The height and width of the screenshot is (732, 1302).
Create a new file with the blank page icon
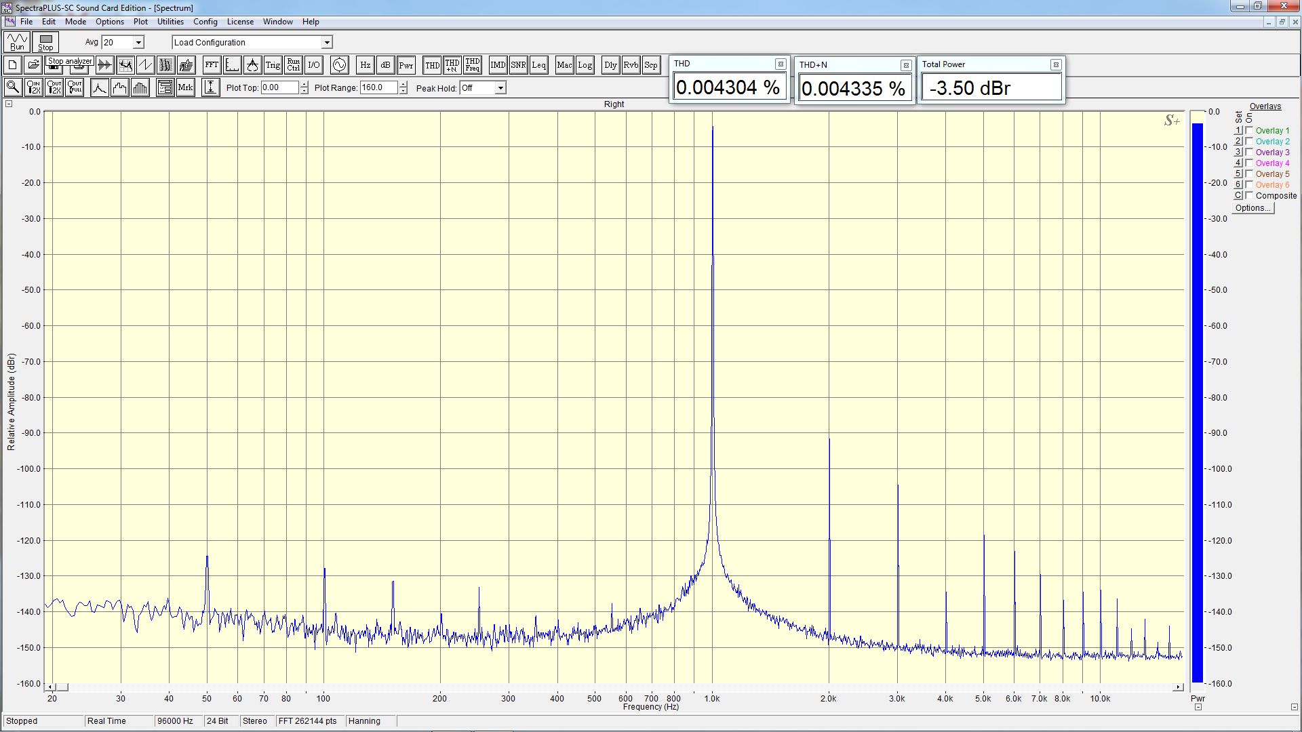tap(12, 65)
